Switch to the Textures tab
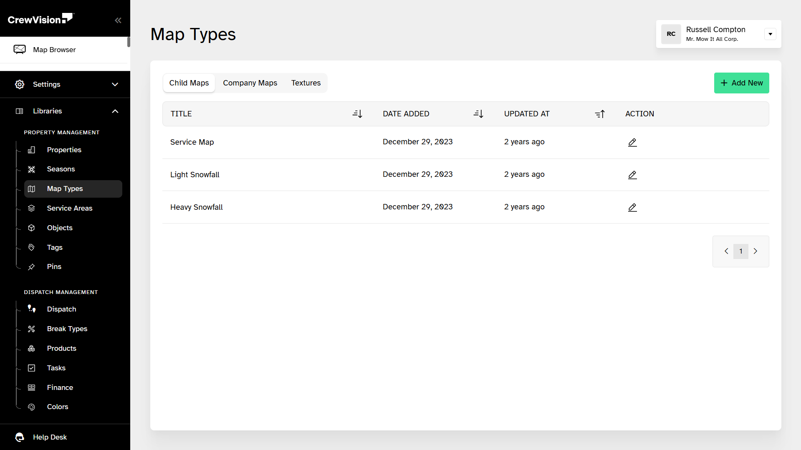 (306, 83)
